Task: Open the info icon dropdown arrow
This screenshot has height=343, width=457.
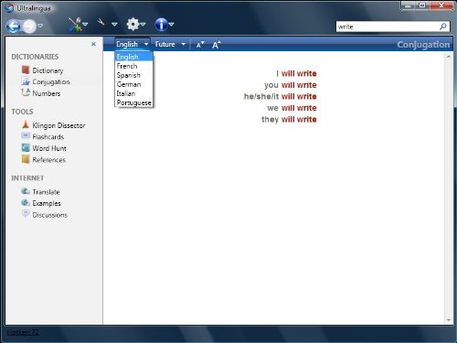Action: [171, 24]
